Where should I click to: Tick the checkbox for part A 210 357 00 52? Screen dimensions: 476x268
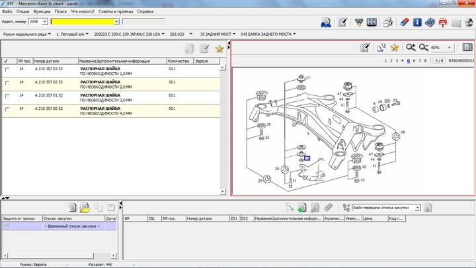coord(7,109)
